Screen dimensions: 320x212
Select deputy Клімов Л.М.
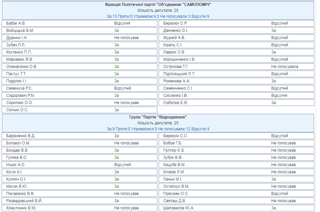click(174, 172)
